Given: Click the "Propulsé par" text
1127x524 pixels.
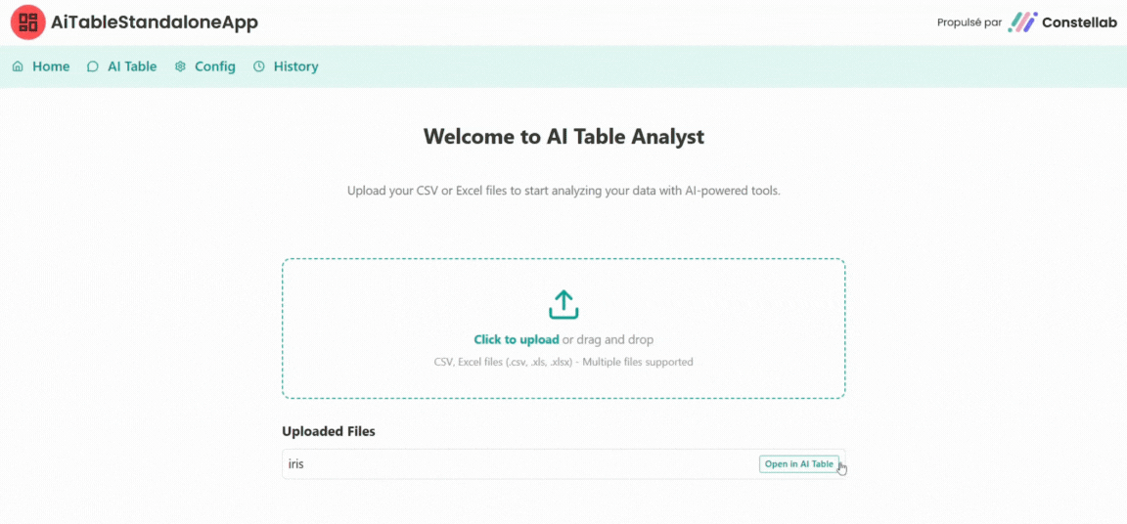Looking at the screenshot, I should [x=969, y=22].
